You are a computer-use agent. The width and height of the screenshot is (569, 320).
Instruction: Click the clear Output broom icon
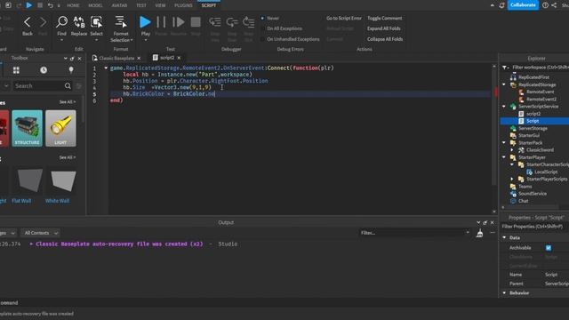479,233
